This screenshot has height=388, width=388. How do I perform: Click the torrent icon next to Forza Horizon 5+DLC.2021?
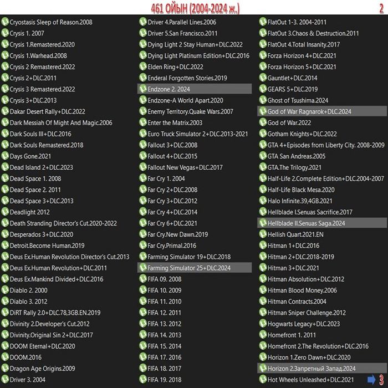(x=263, y=67)
